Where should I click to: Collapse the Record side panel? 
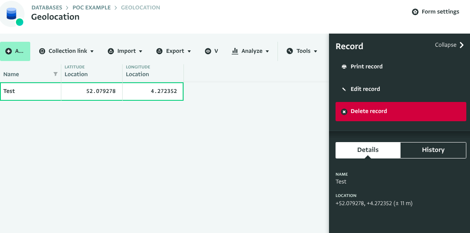pyautogui.click(x=449, y=45)
